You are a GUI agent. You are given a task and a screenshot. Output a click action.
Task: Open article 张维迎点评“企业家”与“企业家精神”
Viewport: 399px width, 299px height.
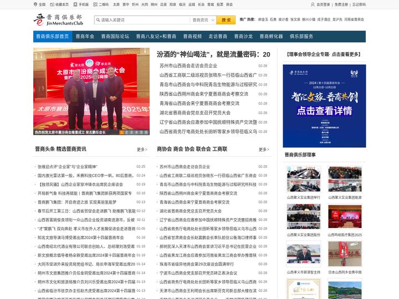click(x=68, y=167)
